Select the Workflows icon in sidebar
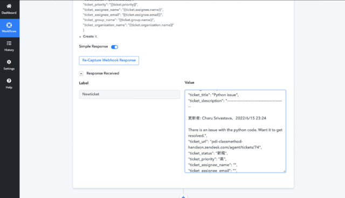The image size is (345, 198). coord(9,25)
